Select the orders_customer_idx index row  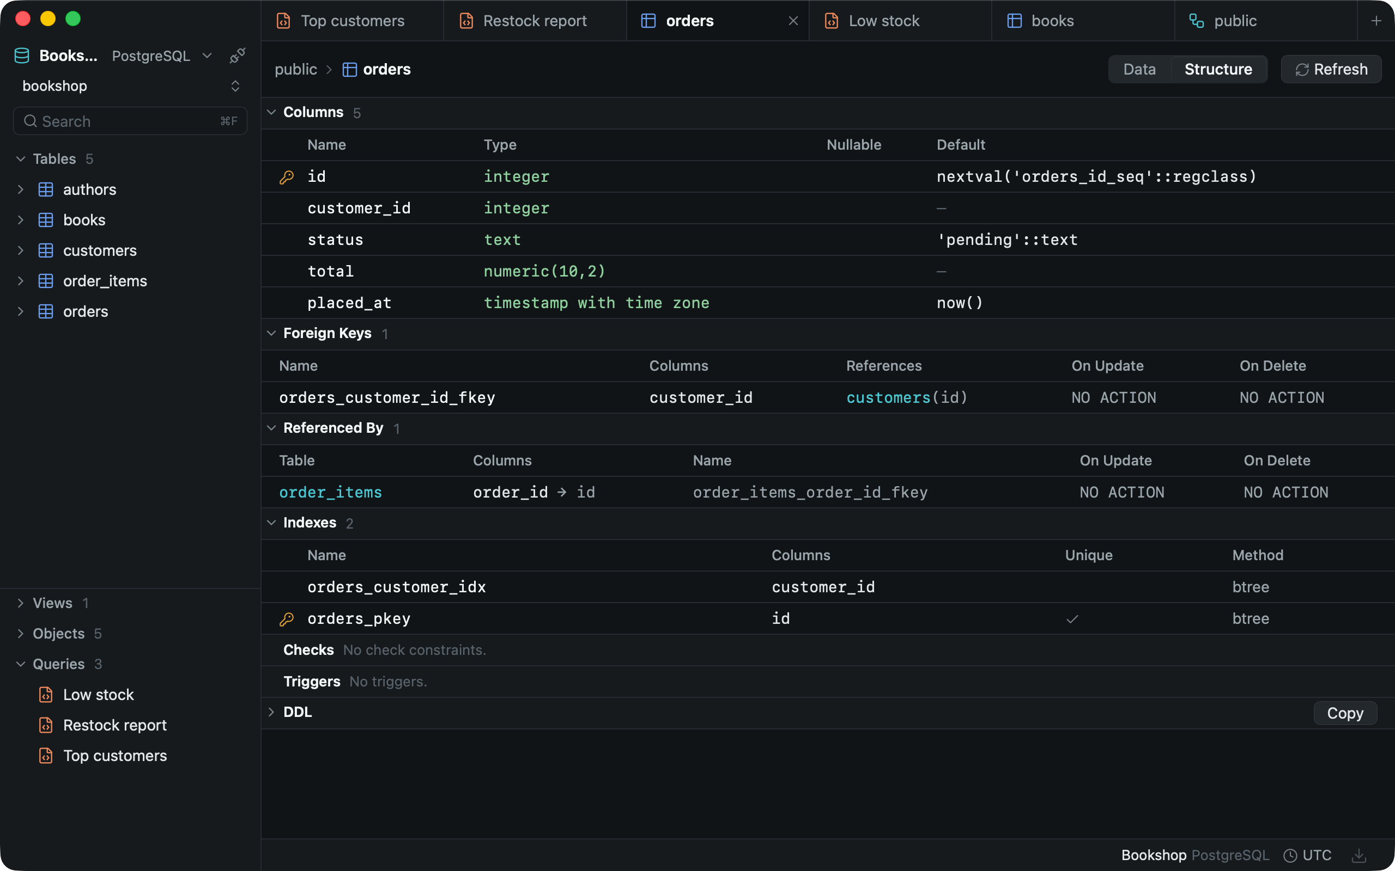(828, 587)
